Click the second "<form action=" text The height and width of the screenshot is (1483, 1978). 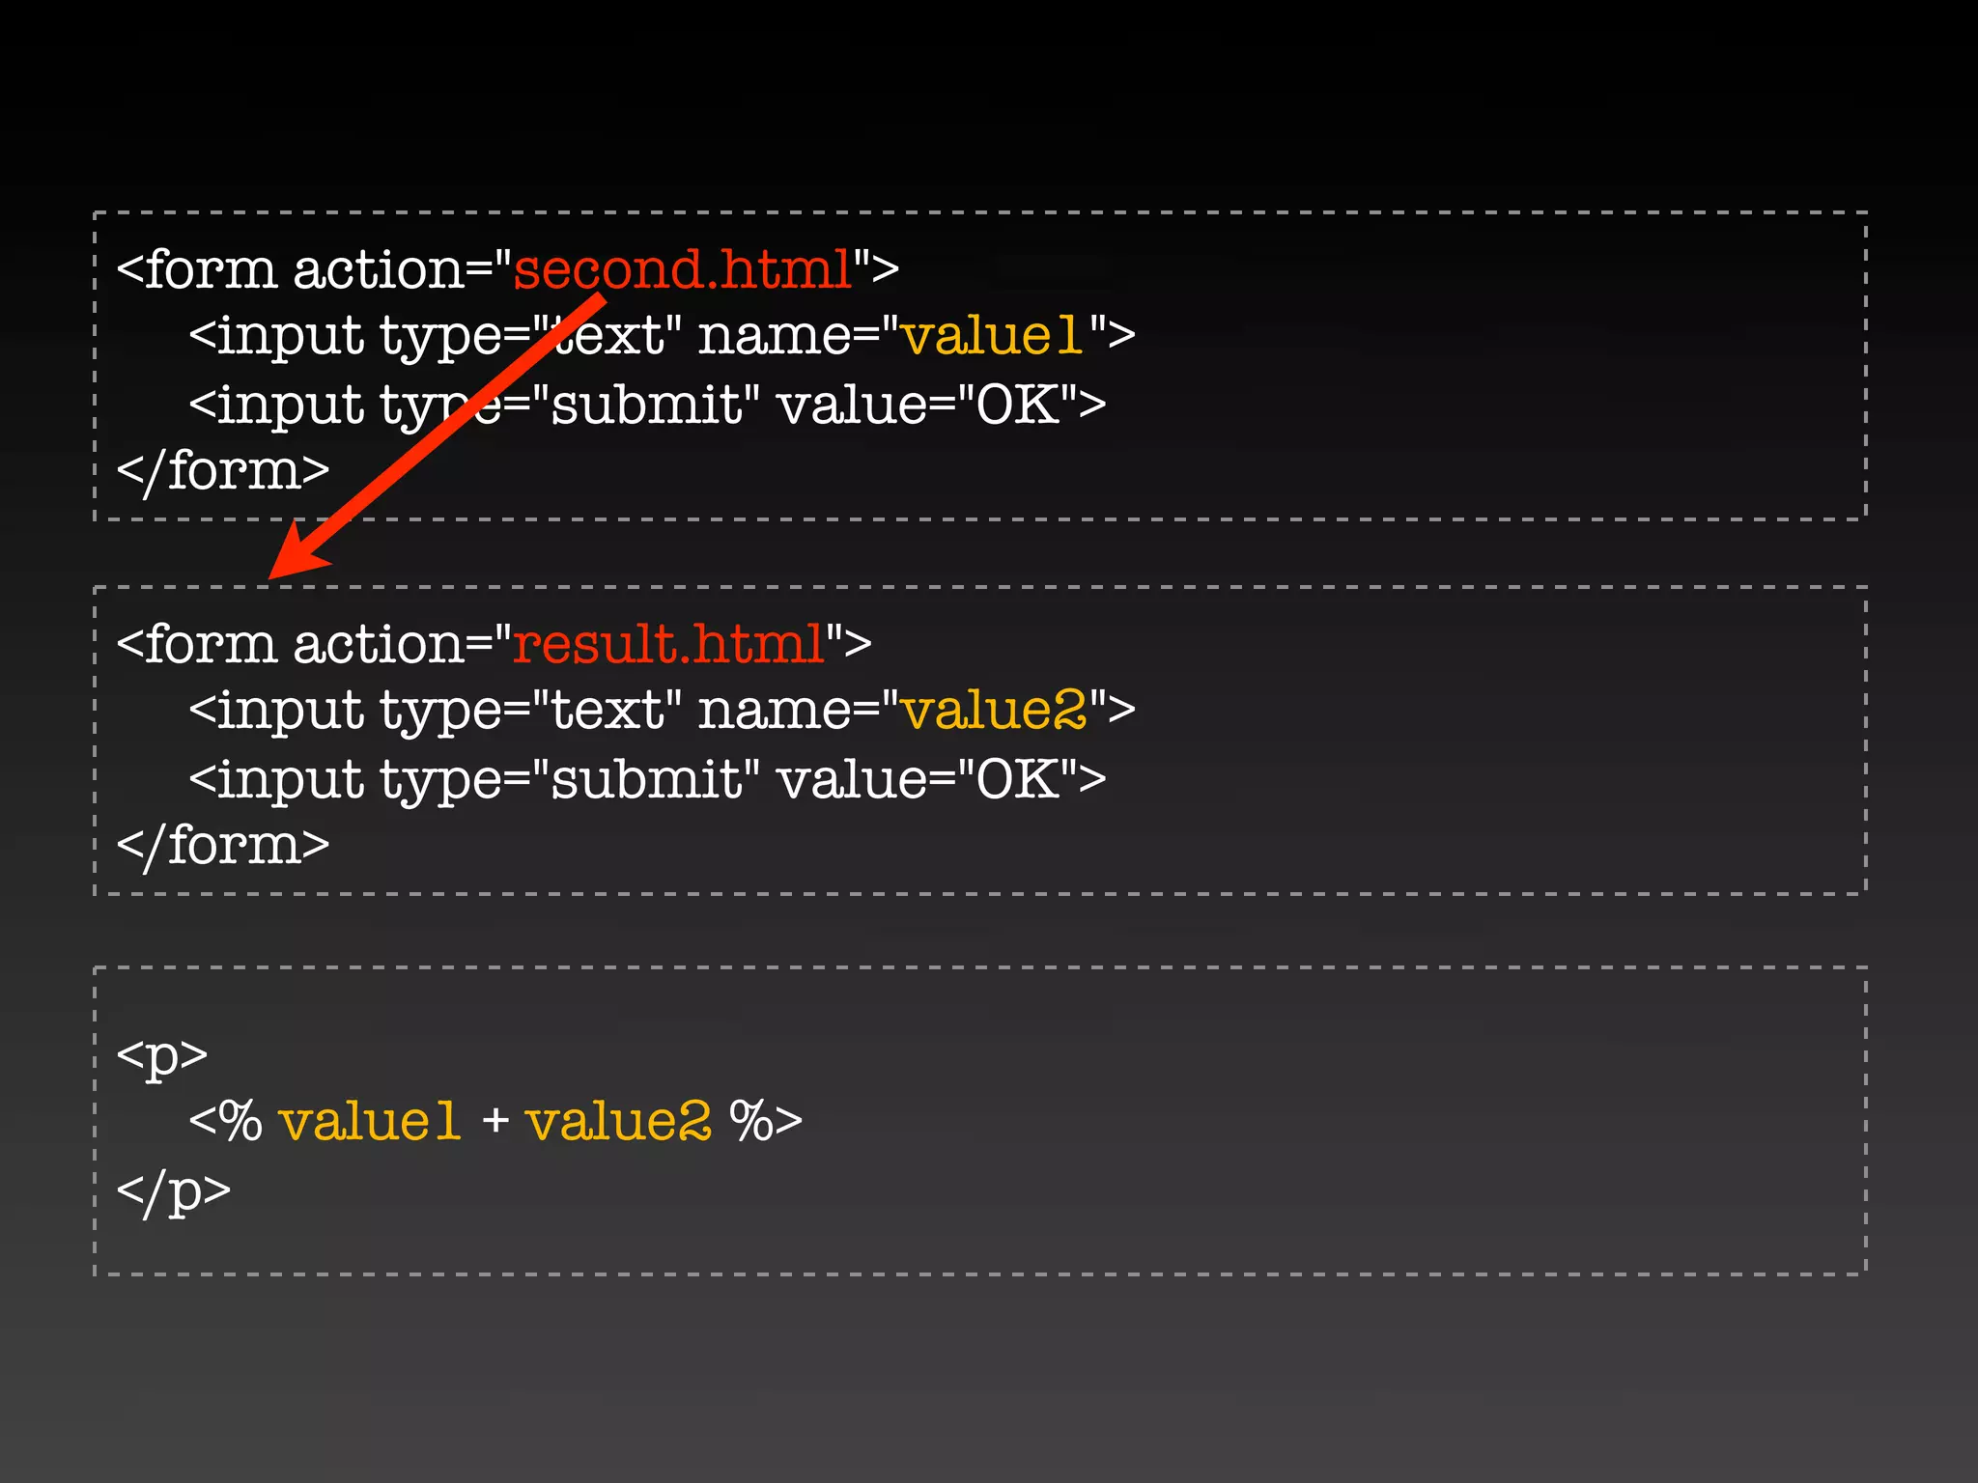[309, 644]
